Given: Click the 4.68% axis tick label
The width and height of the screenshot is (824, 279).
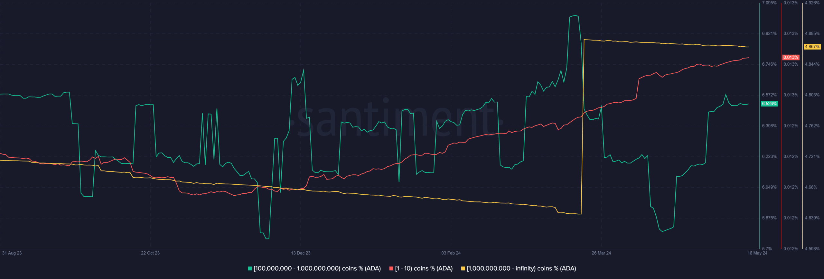Looking at the screenshot, I should tap(811, 187).
